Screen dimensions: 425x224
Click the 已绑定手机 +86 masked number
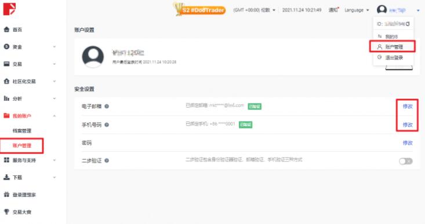point(210,124)
